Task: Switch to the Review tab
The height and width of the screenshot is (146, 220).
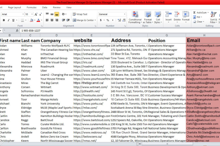Action: [57, 8]
